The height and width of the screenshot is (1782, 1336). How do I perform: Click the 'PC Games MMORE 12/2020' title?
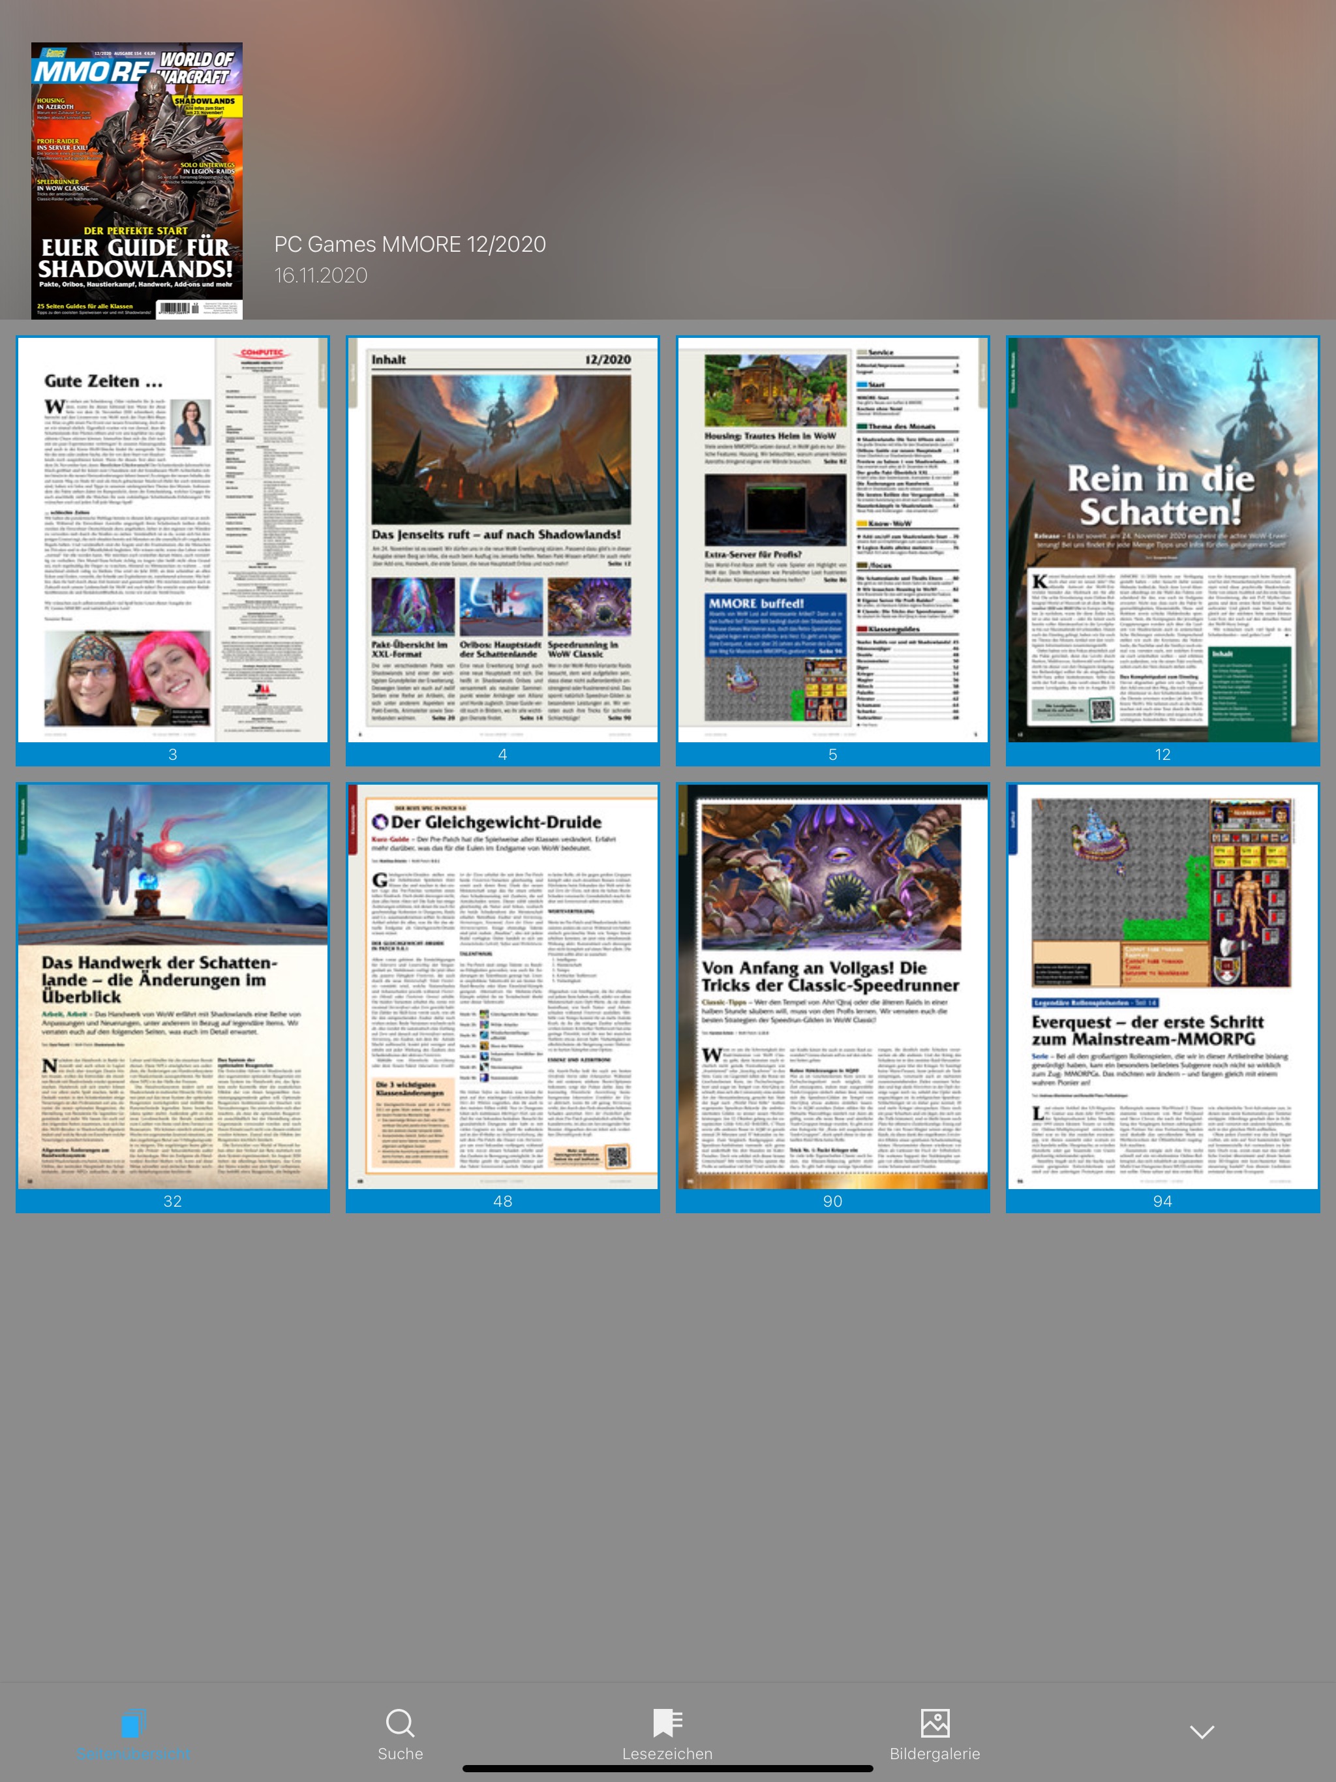click(410, 244)
